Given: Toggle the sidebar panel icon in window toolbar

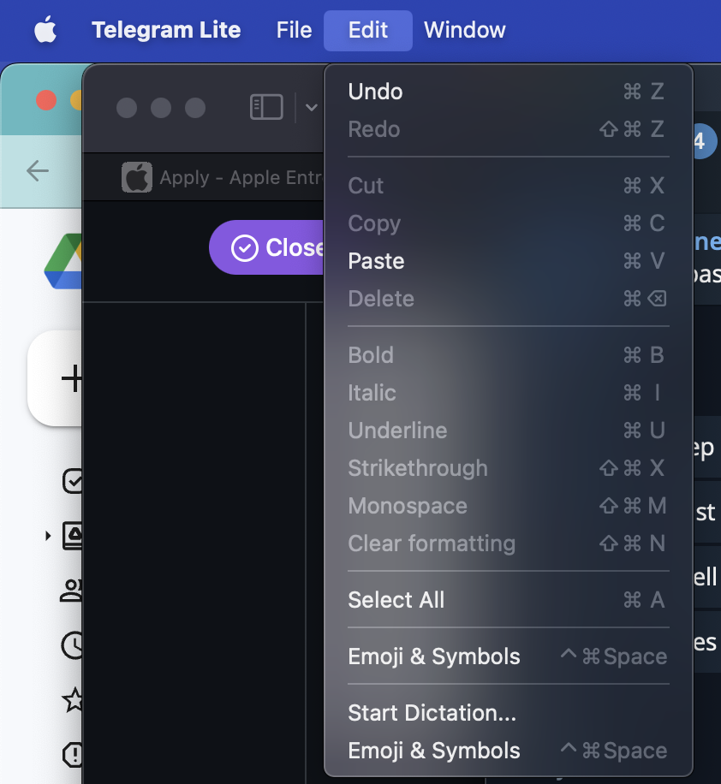Looking at the screenshot, I should click(x=265, y=106).
